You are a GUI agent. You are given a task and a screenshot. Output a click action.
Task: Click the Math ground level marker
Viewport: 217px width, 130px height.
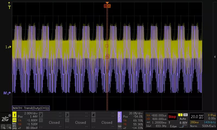(x=7, y=93)
